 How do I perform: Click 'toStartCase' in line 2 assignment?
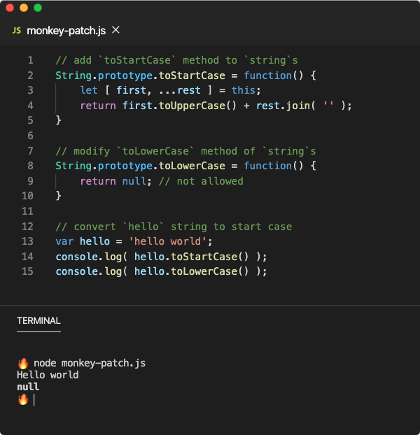[192, 76]
